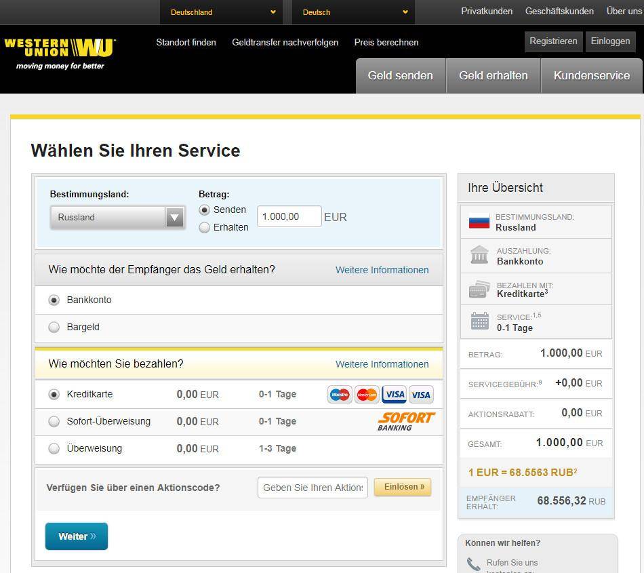Select the Bargeld radio option
Screen dimensions: 644x573
(x=54, y=327)
